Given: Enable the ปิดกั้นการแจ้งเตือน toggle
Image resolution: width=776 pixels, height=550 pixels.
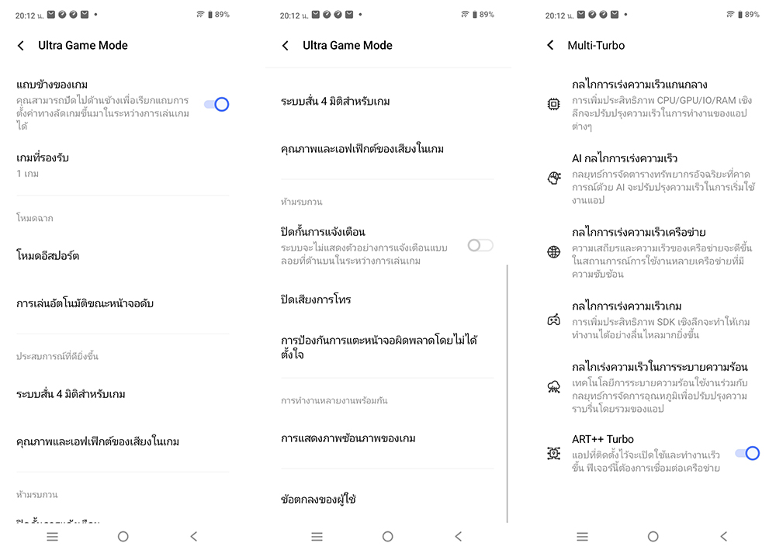Looking at the screenshot, I should 480,245.
